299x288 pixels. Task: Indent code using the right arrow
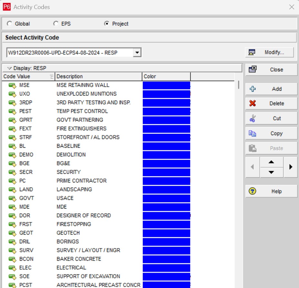(291, 167)
